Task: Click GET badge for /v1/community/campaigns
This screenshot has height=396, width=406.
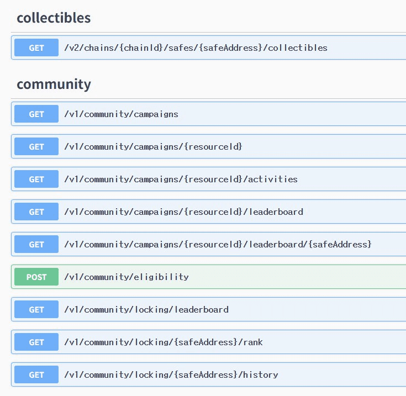Action: [36, 114]
